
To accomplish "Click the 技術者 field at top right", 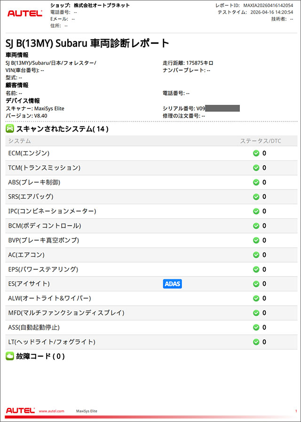I will (x=282, y=19).
